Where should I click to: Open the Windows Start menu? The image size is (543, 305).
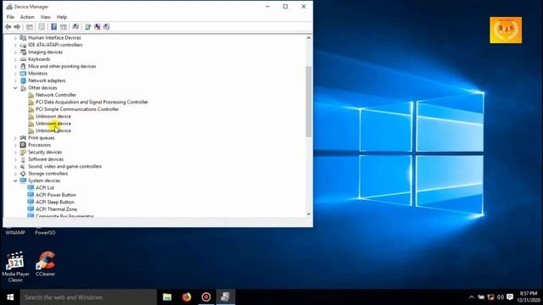[x=10, y=297]
